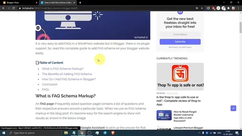Viewport: 242px width, 136px height.
Task: Jump to What is FAQ Schema Markup? link
Action: (63, 69)
